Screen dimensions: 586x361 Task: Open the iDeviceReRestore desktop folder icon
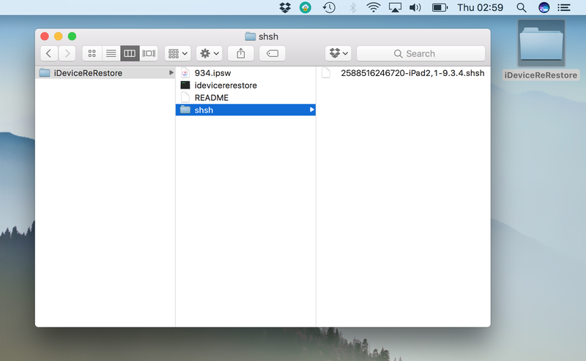(x=541, y=44)
